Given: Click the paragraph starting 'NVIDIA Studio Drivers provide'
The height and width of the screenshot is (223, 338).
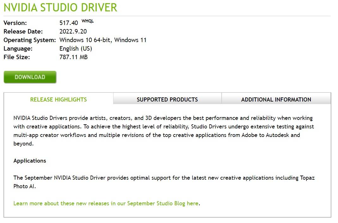Looking at the screenshot, I should pos(163,131).
